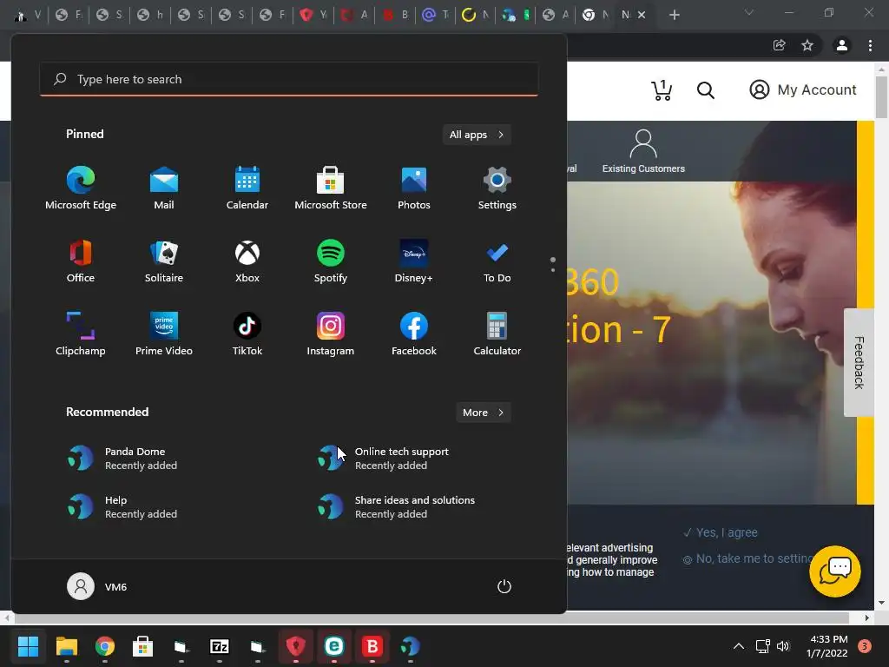Open notification center badge with 3
Screen dimensions: 889x667
[865, 646]
